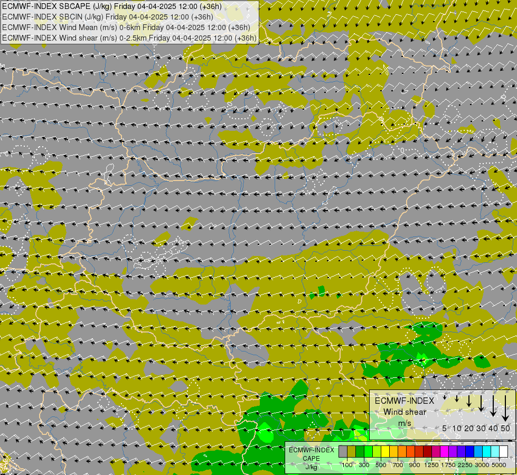The image size is (517, 475).
Task: Click the number 20 under shear arrows
Action: (469, 428)
